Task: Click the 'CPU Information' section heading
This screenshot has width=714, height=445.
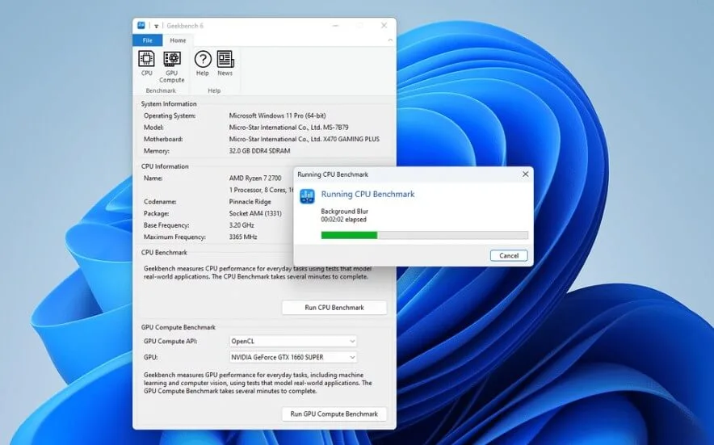Action: pyautogui.click(x=165, y=166)
